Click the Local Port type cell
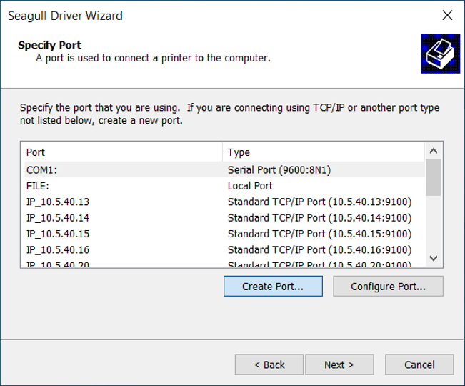Viewport: 465px width, 386px height. pyautogui.click(x=250, y=186)
